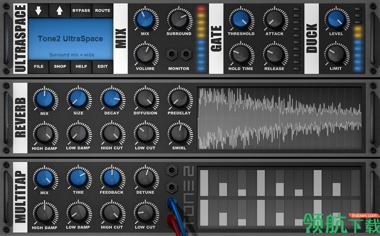Click the REVERB section label
Viewport: 380px width, 236px height.
tap(20, 118)
